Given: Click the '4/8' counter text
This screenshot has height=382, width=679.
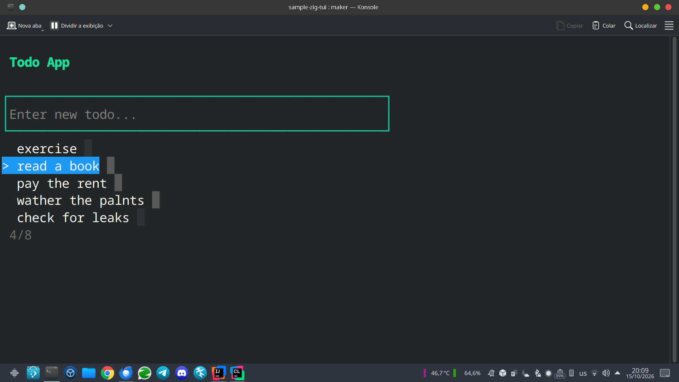Looking at the screenshot, I should (21, 235).
